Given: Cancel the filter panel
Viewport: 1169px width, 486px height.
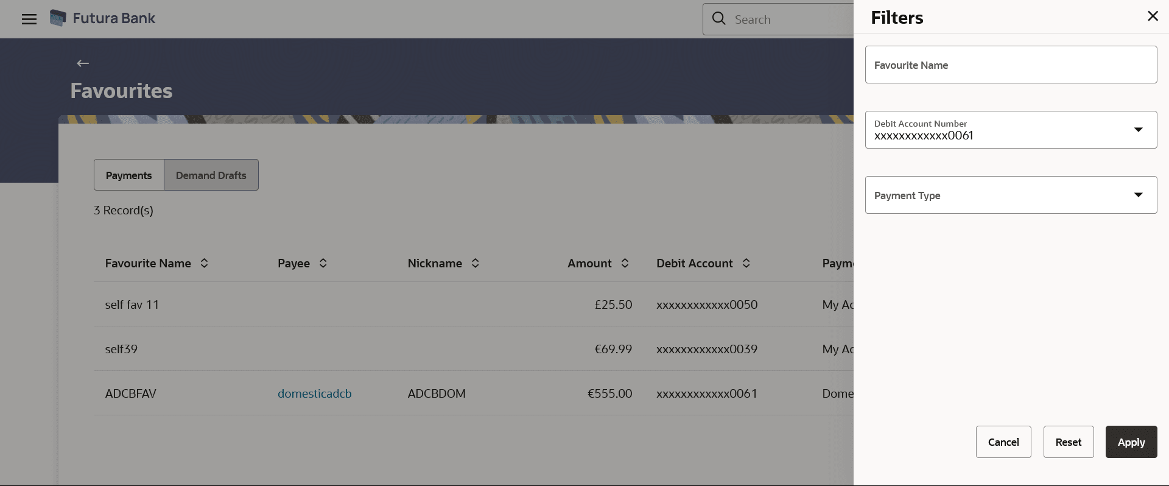Looking at the screenshot, I should tap(1003, 442).
